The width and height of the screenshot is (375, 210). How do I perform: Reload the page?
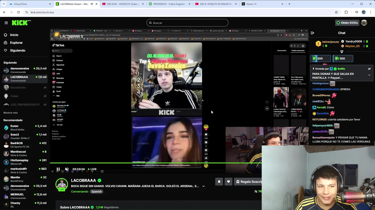click(x=18, y=12)
